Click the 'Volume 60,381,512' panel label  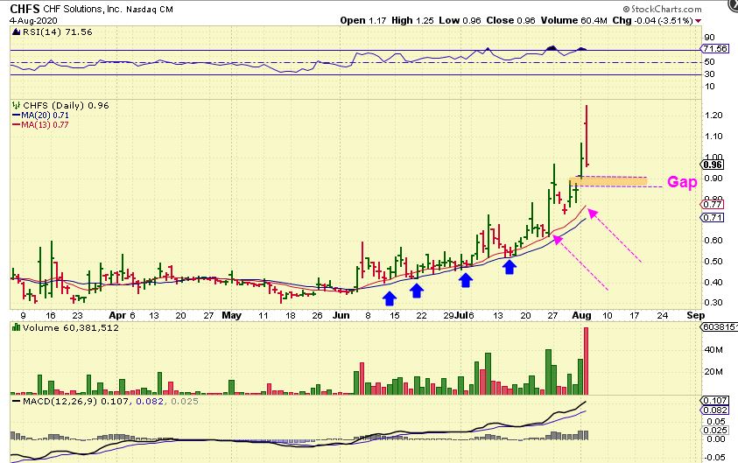(x=70, y=328)
